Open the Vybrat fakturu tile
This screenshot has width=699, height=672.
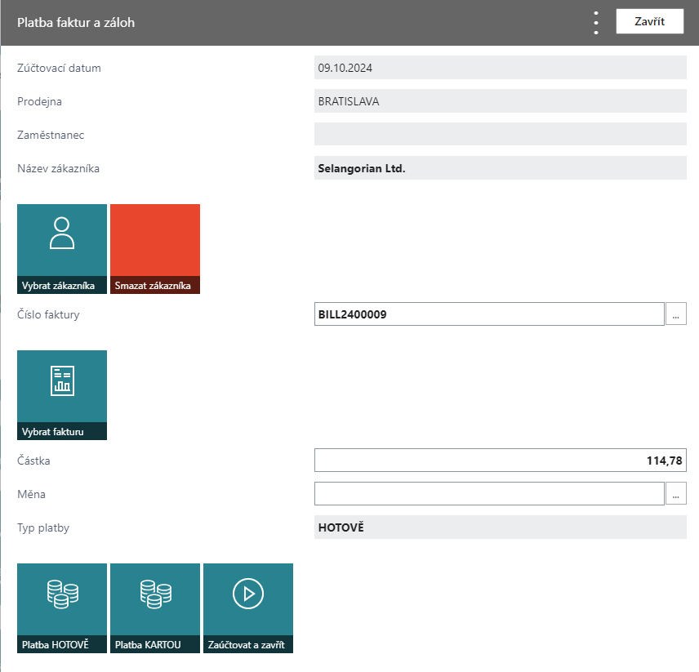(62, 395)
